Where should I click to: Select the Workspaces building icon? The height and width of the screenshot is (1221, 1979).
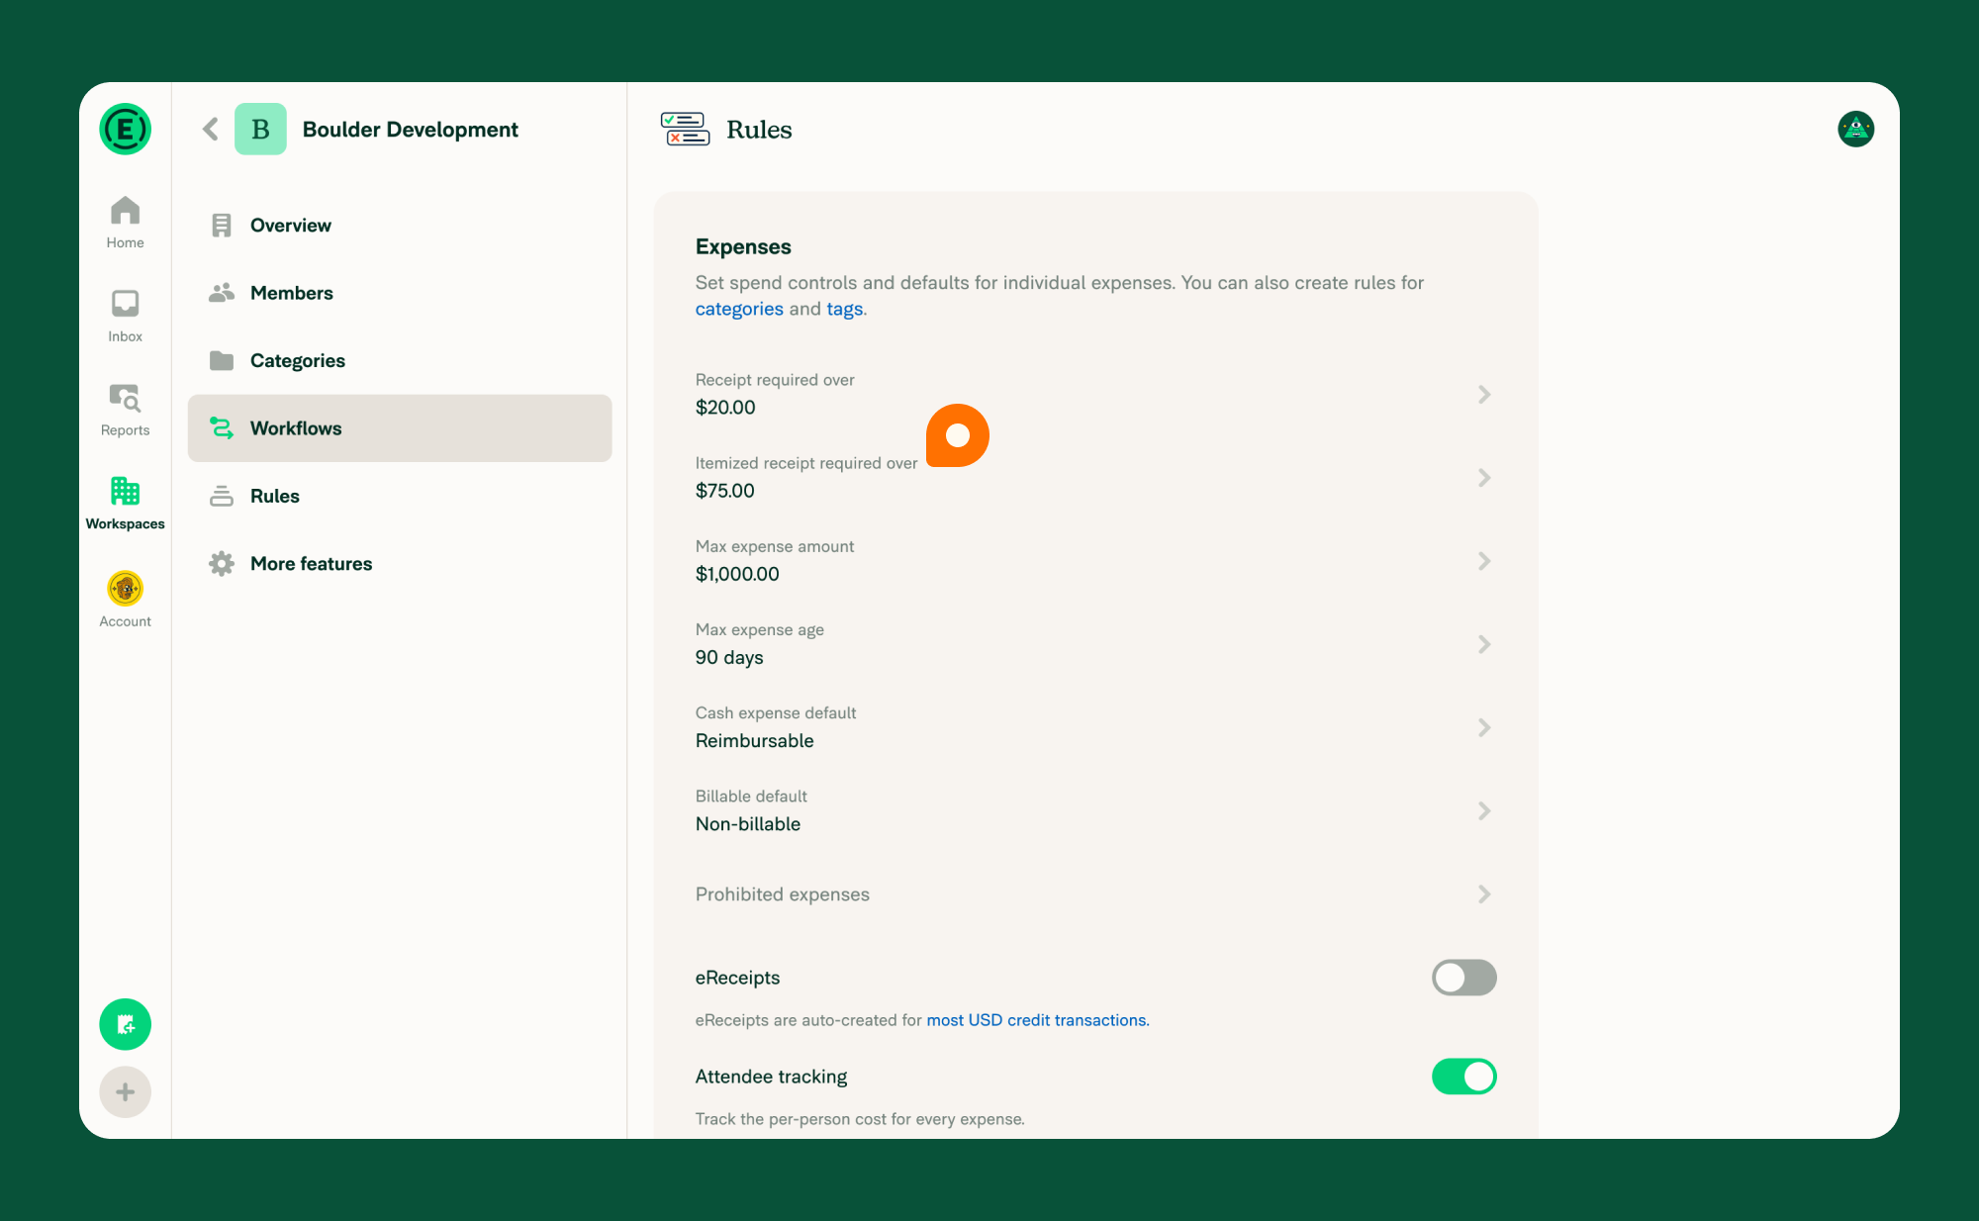point(125,491)
